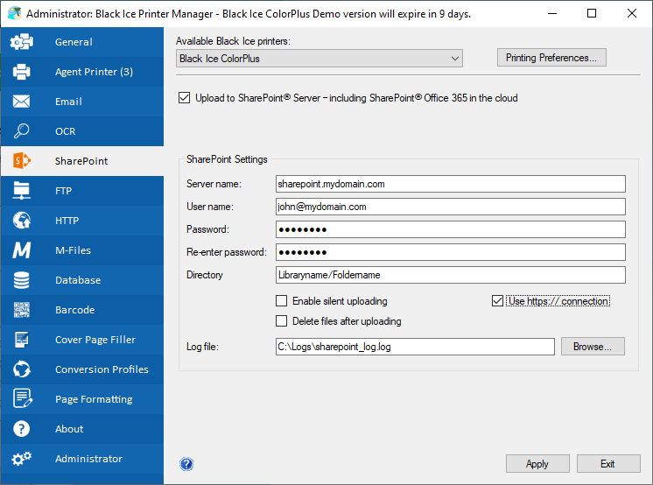Click the Exit button
Screen dimensions: 653x485
[608, 464]
